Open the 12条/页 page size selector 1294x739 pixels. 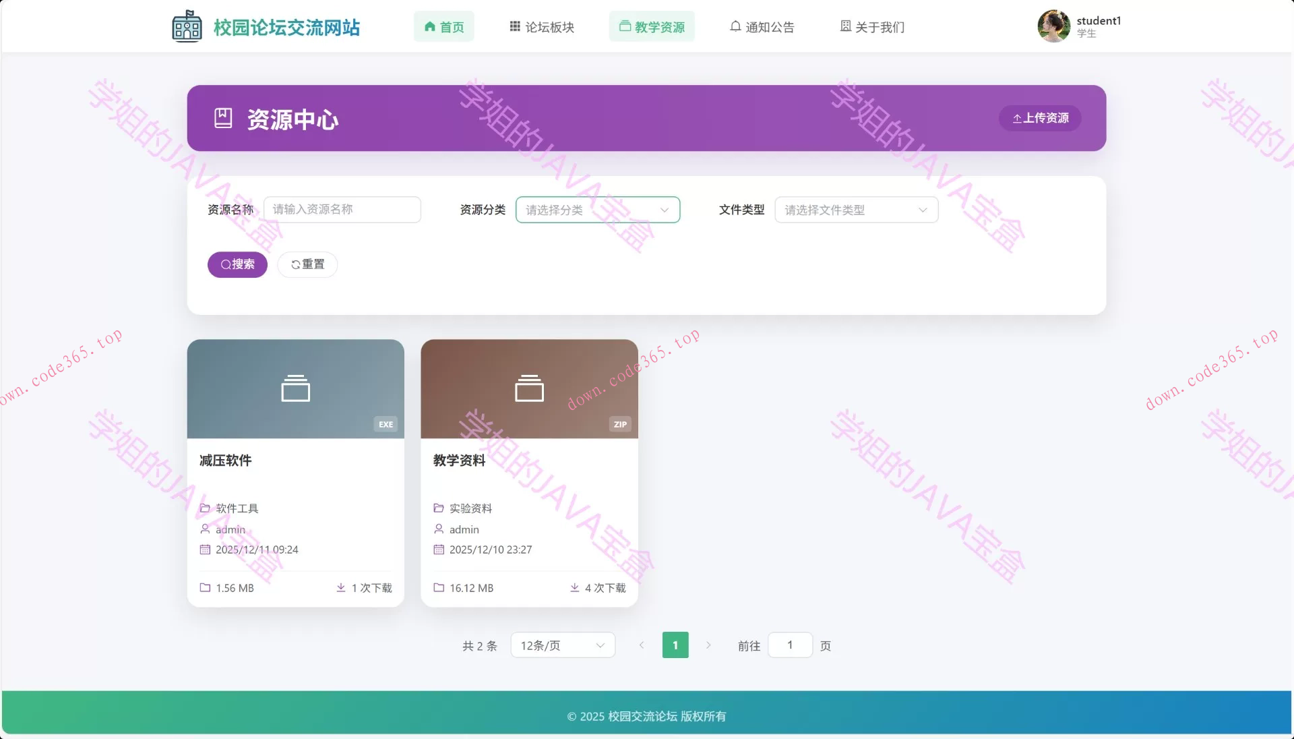coord(562,645)
